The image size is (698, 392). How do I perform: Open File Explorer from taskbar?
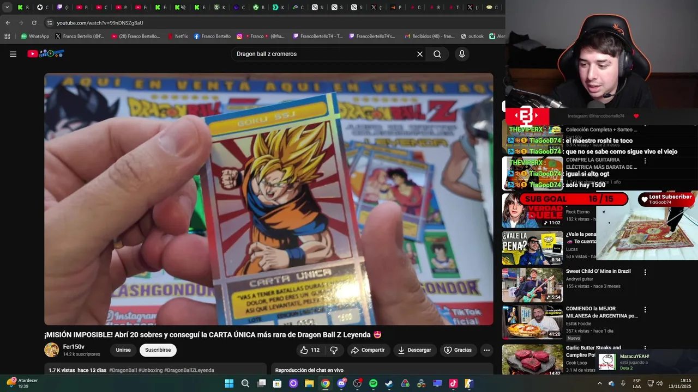pos(309,383)
